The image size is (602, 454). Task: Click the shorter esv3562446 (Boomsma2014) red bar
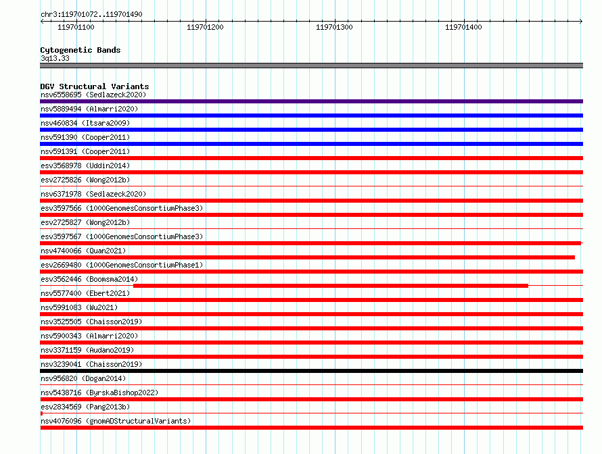point(331,286)
